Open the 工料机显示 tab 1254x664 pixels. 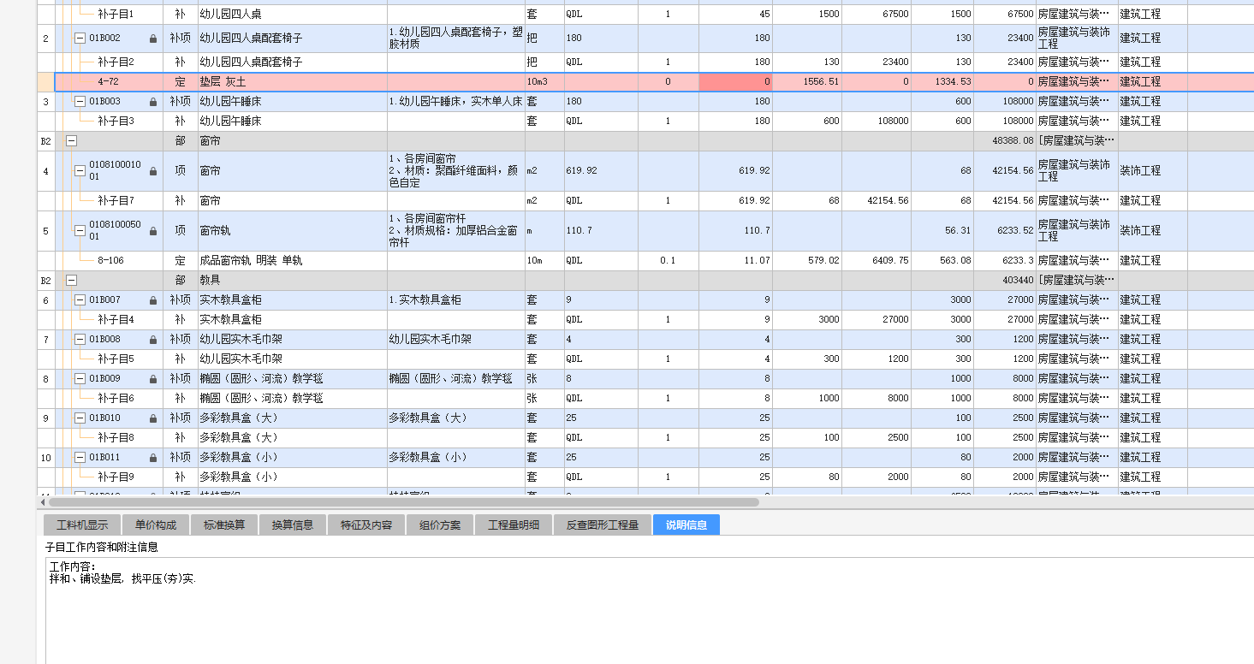82,525
